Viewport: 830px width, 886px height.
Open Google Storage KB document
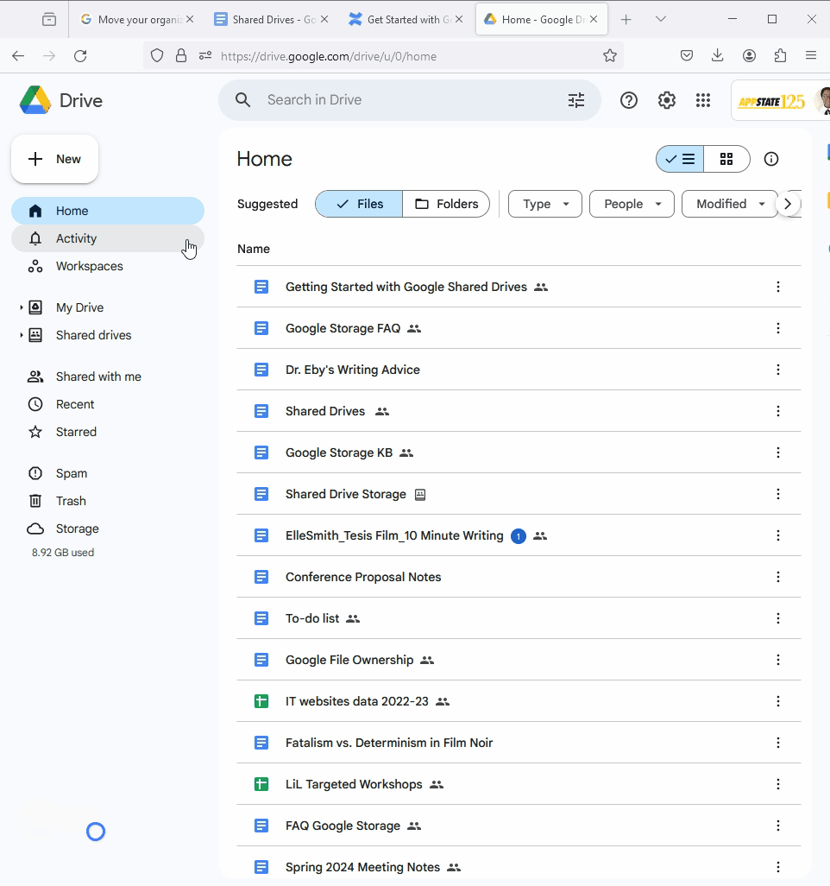[339, 452]
